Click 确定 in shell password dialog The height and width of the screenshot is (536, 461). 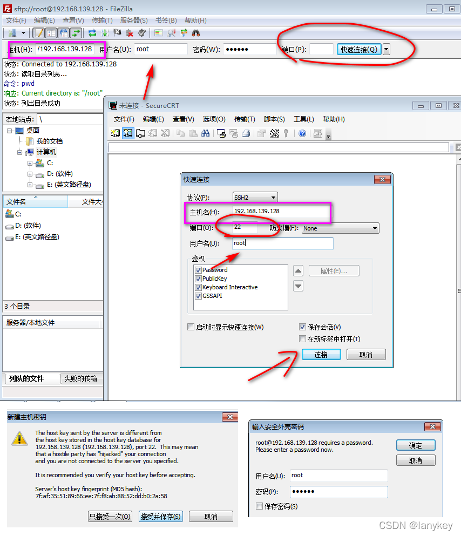(x=416, y=445)
